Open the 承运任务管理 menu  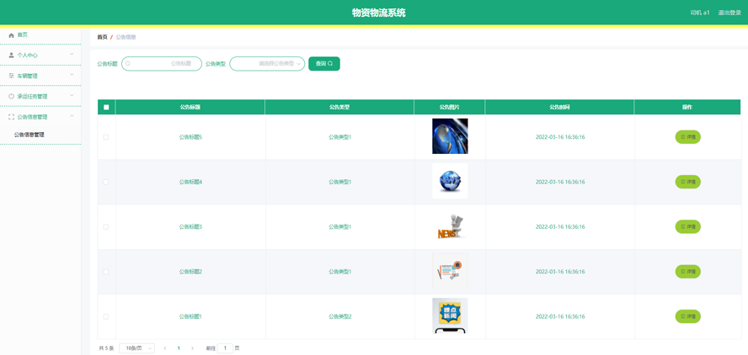(x=40, y=96)
